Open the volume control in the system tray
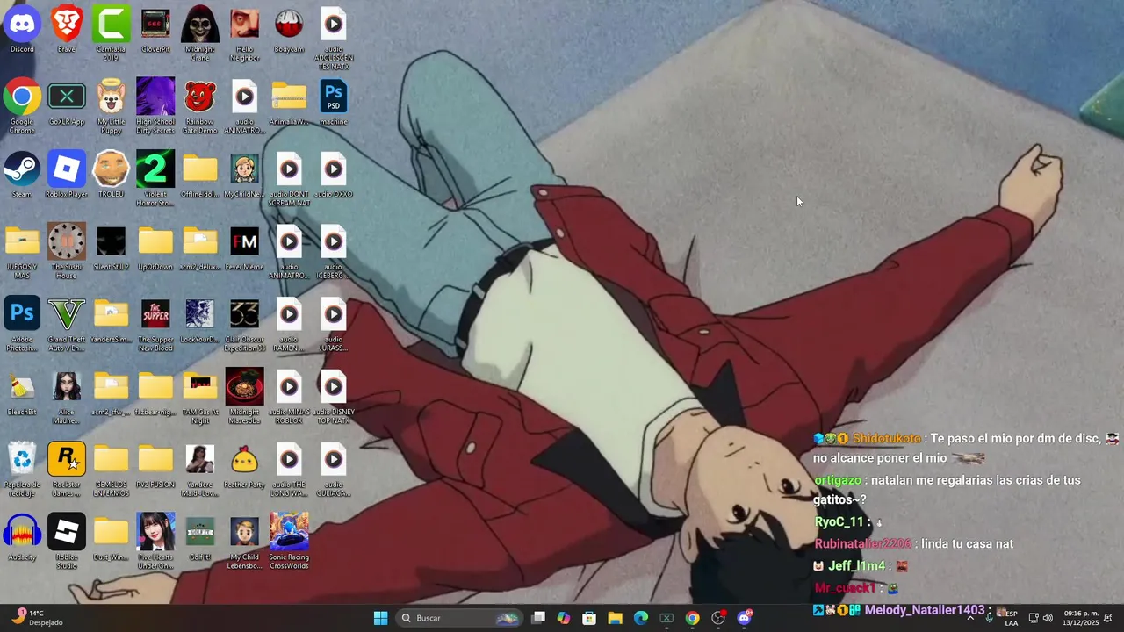1124x632 pixels. 1048,618
